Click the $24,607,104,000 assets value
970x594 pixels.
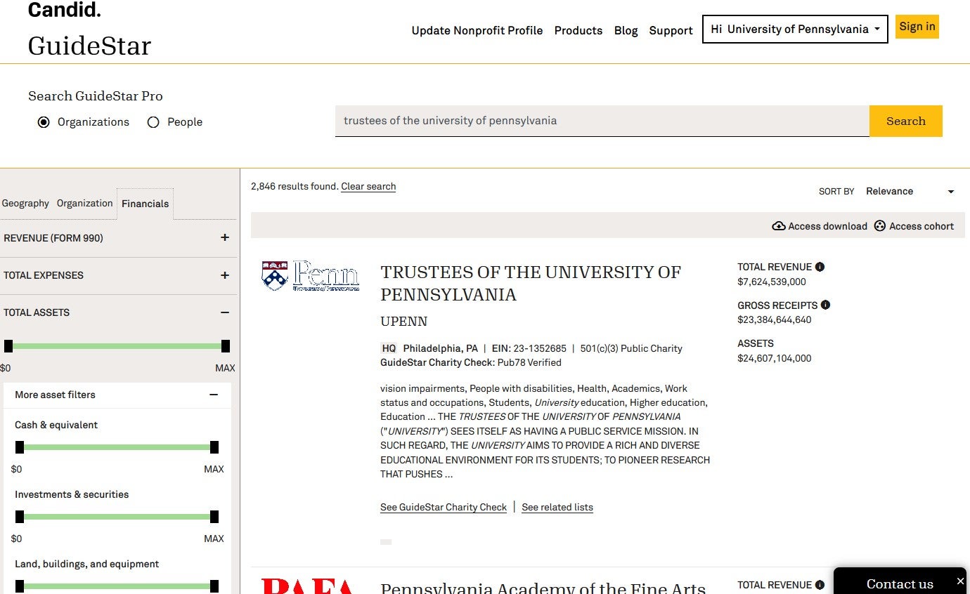[775, 358]
